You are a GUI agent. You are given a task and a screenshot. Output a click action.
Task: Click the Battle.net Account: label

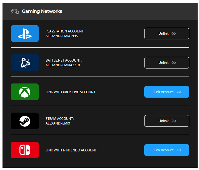point(64,60)
